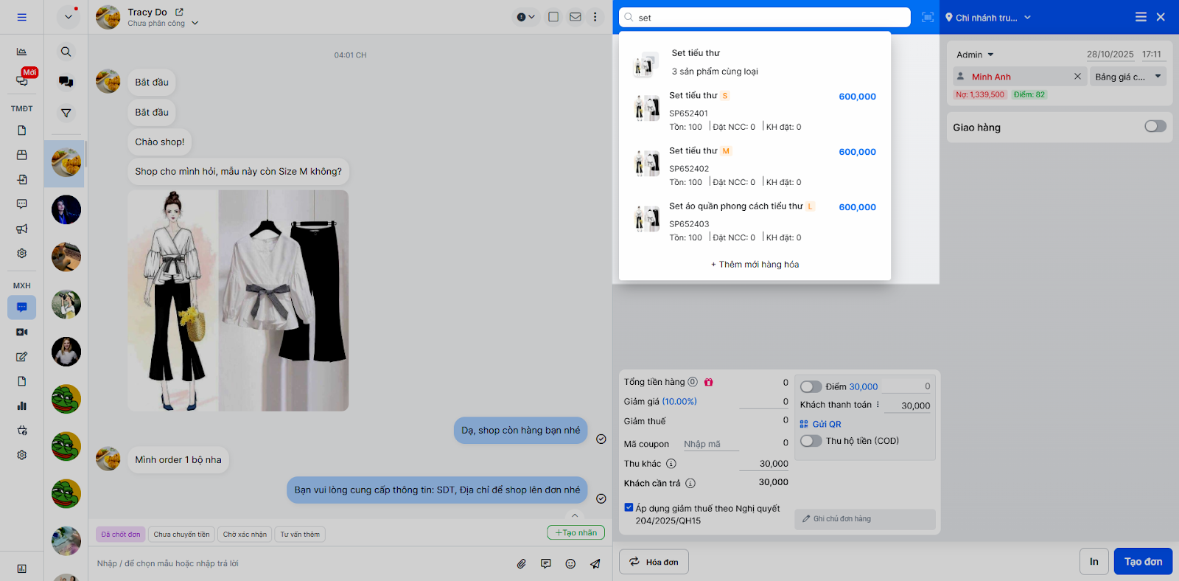
Task: Send the message with paper plane icon
Action: point(595,563)
